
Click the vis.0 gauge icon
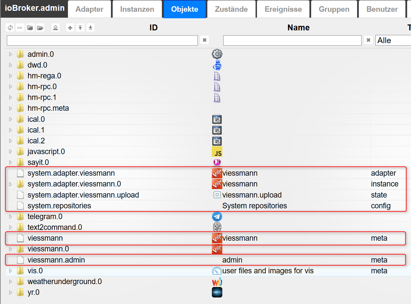coord(217,271)
